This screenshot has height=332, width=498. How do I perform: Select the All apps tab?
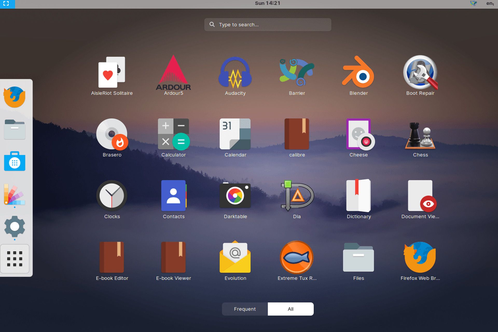(x=290, y=309)
